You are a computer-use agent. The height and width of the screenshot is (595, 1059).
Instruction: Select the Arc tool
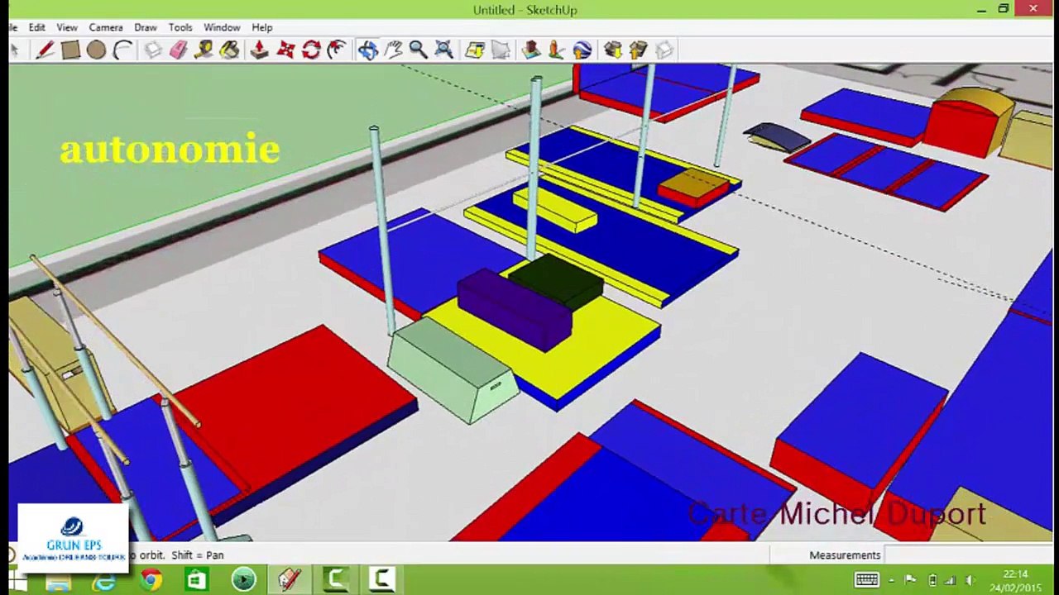point(122,50)
